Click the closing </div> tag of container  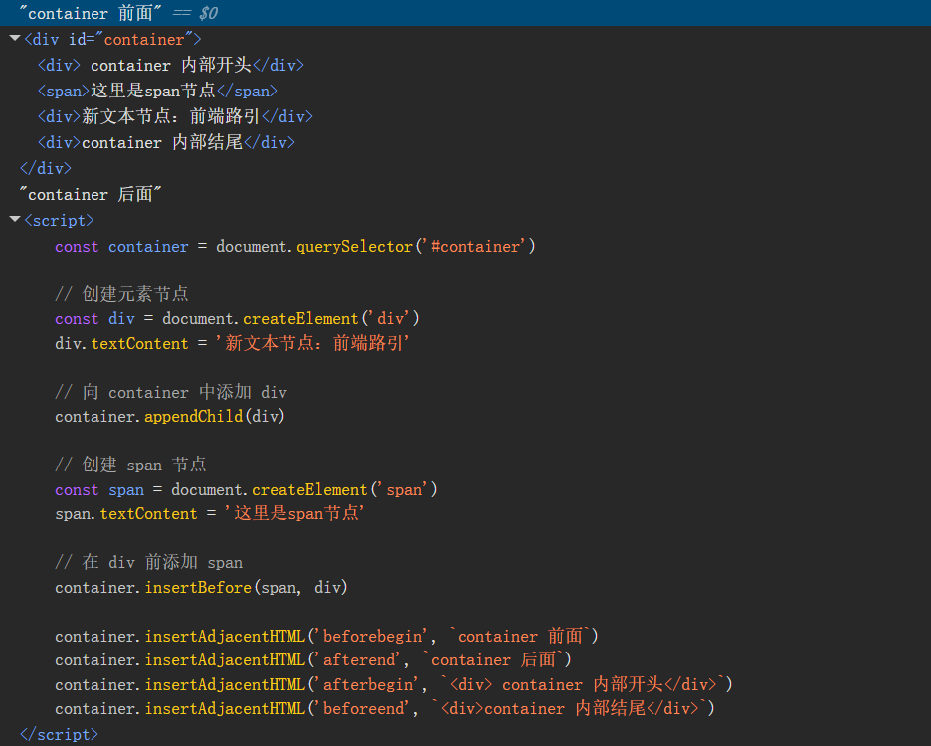pos(46,168)
